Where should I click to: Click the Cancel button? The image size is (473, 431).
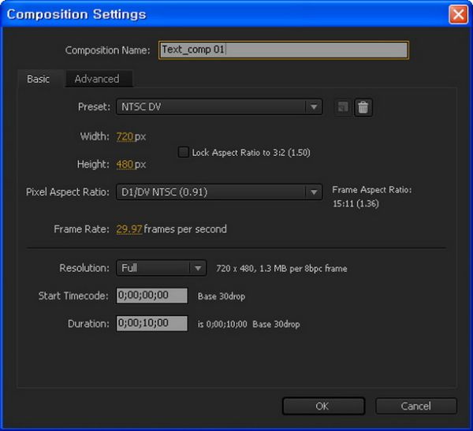[x=416, y=406]
